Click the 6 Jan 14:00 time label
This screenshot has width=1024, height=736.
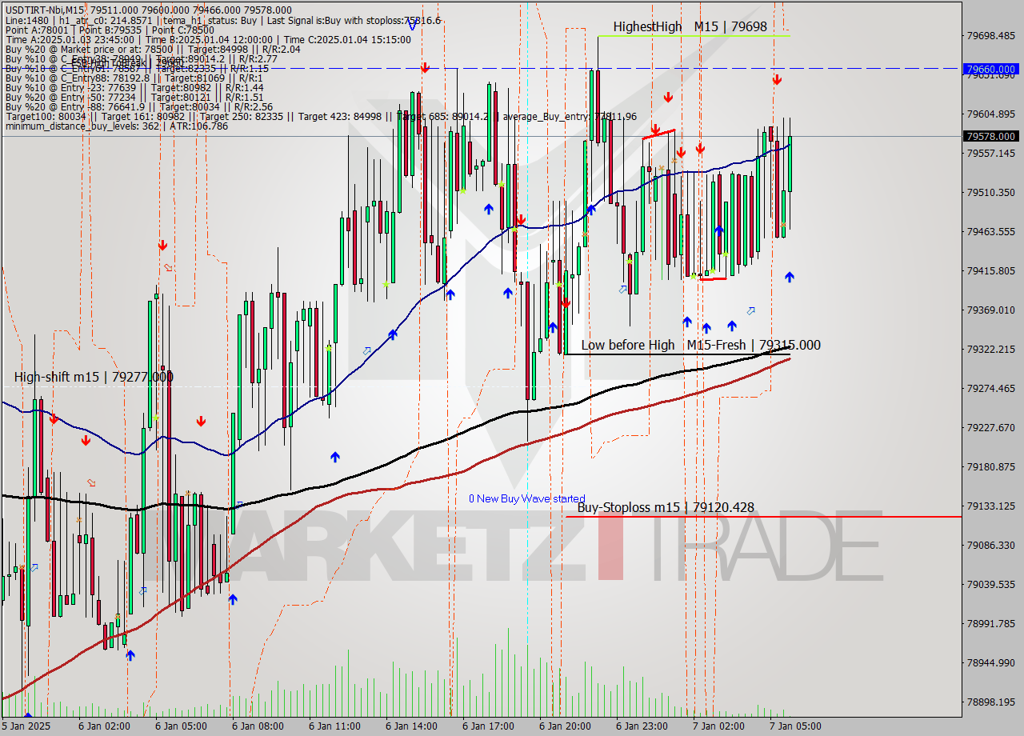pyautogui.click(x=411, y=726)
